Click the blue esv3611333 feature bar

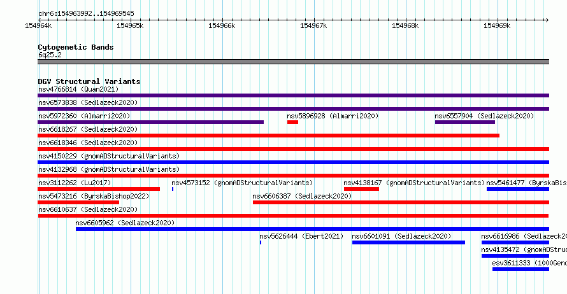[x=520, y=269]
